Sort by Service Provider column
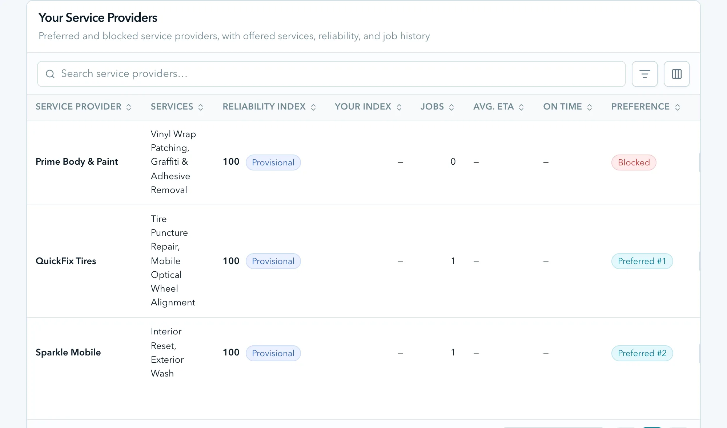Image resolution: width=727 pixels, height=428 pixels. tap(83, 107)
